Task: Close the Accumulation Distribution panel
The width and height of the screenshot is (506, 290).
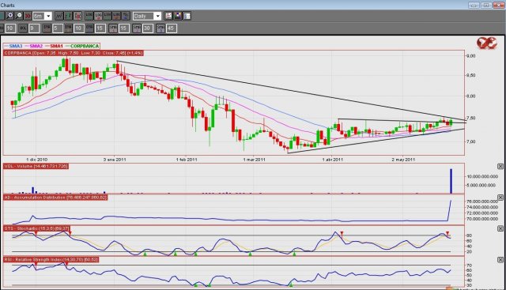Action: point(500,198)
